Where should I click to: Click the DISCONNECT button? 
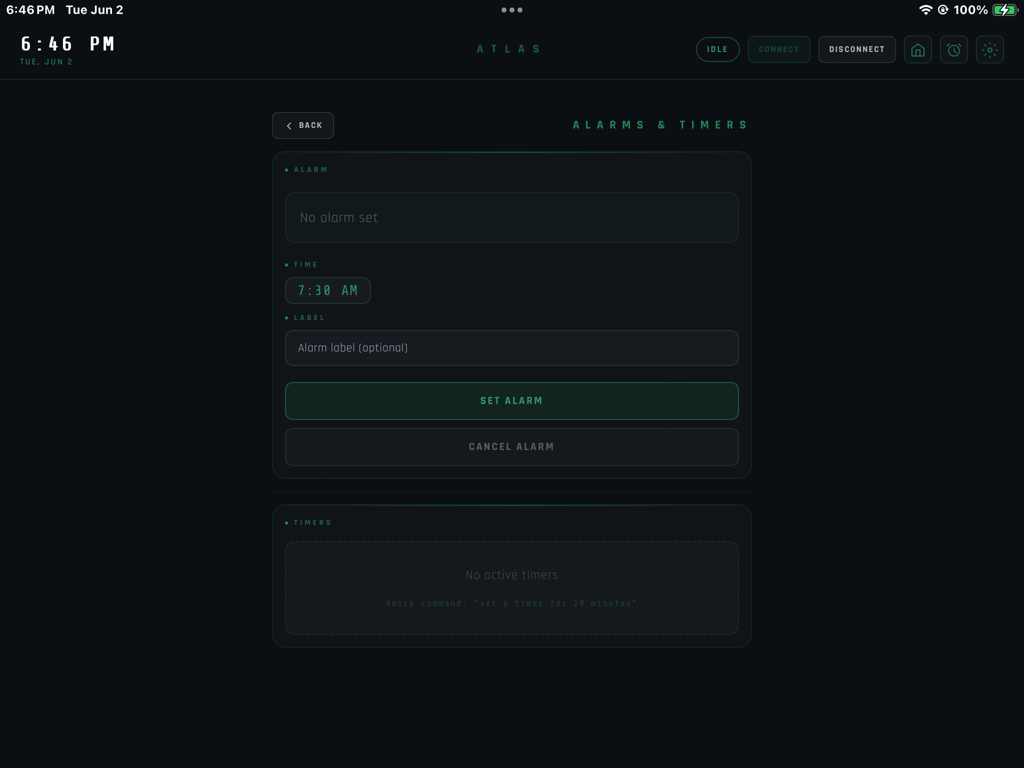click(x=857, y=49)
